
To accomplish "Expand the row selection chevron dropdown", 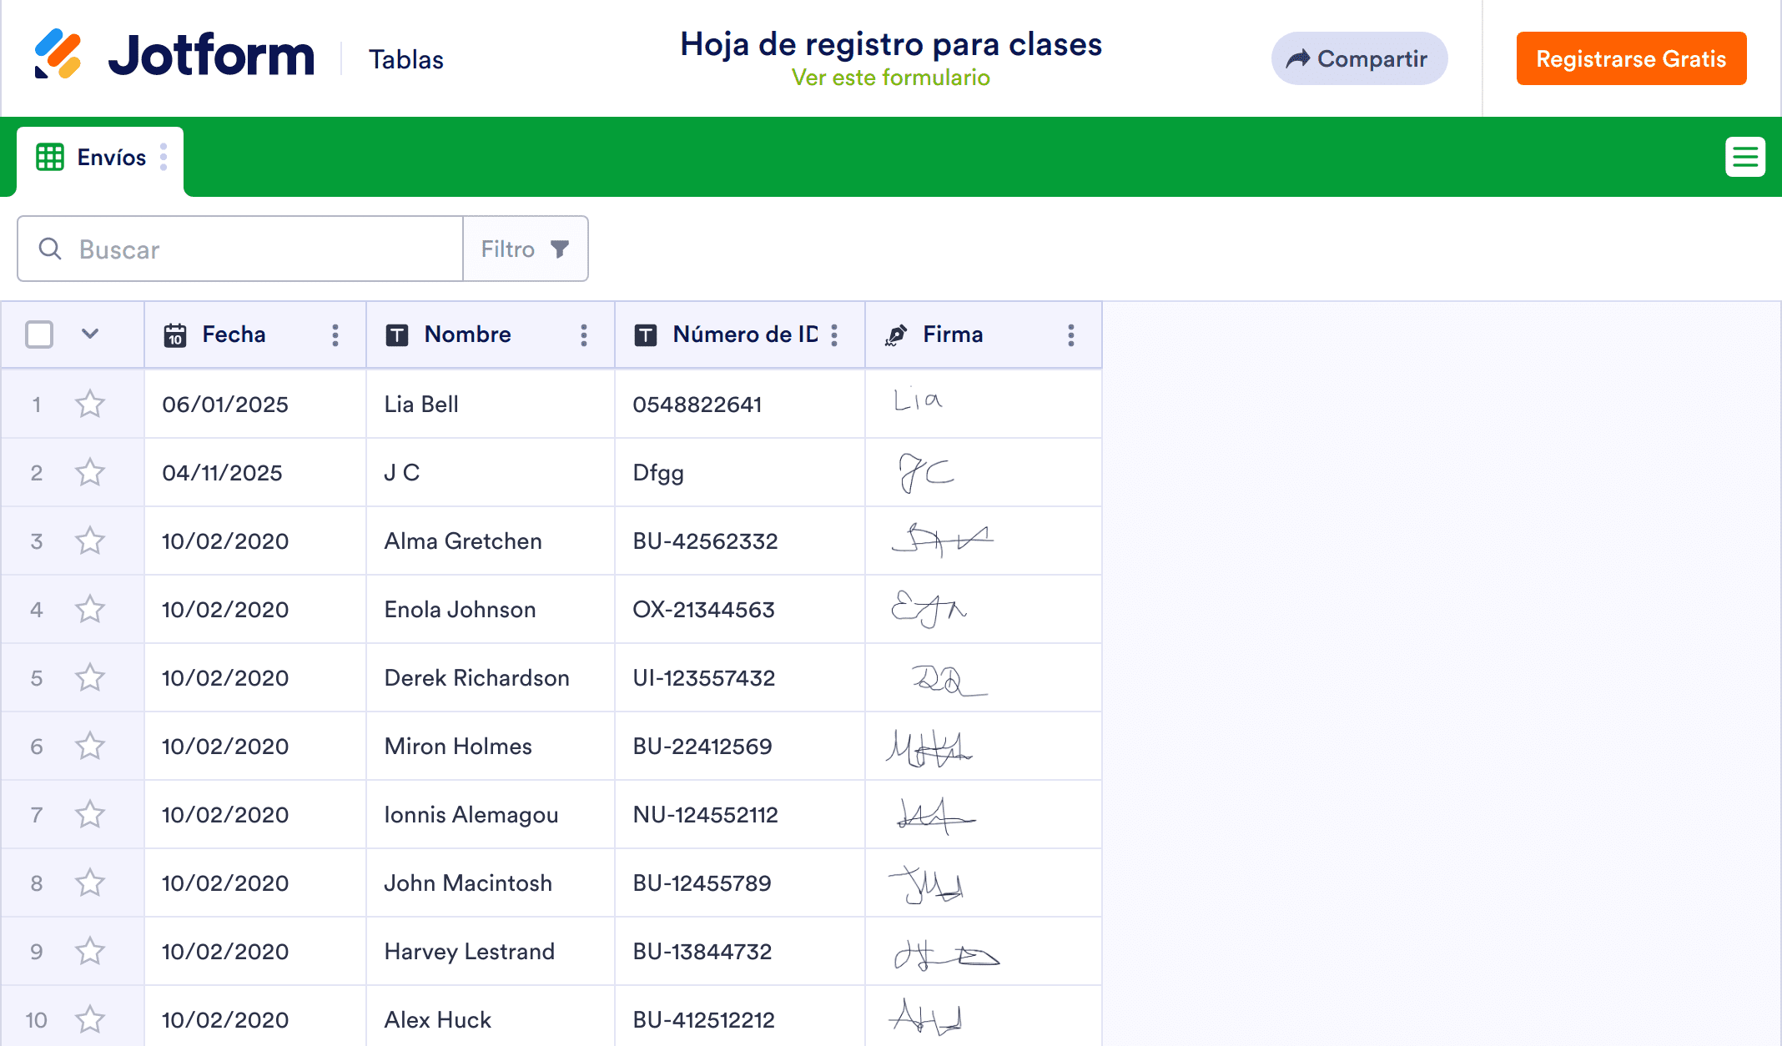I will pos(90,334).
